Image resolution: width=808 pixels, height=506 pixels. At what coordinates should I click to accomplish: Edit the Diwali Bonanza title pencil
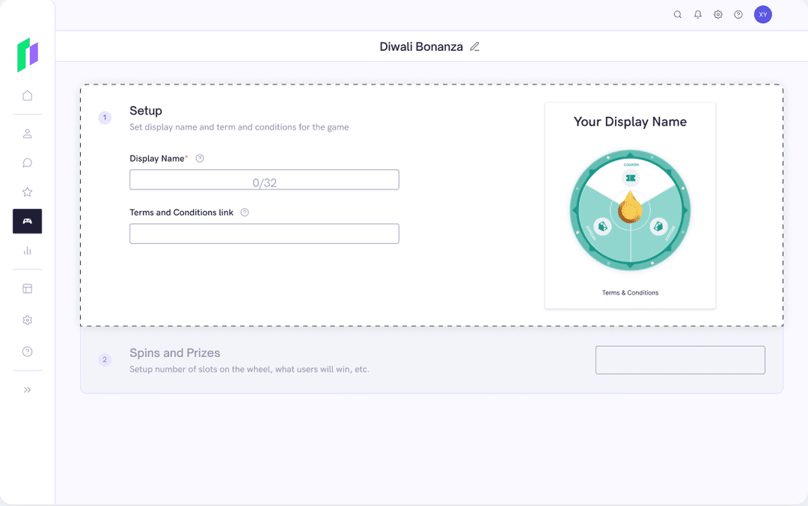(x=474, y=46)
